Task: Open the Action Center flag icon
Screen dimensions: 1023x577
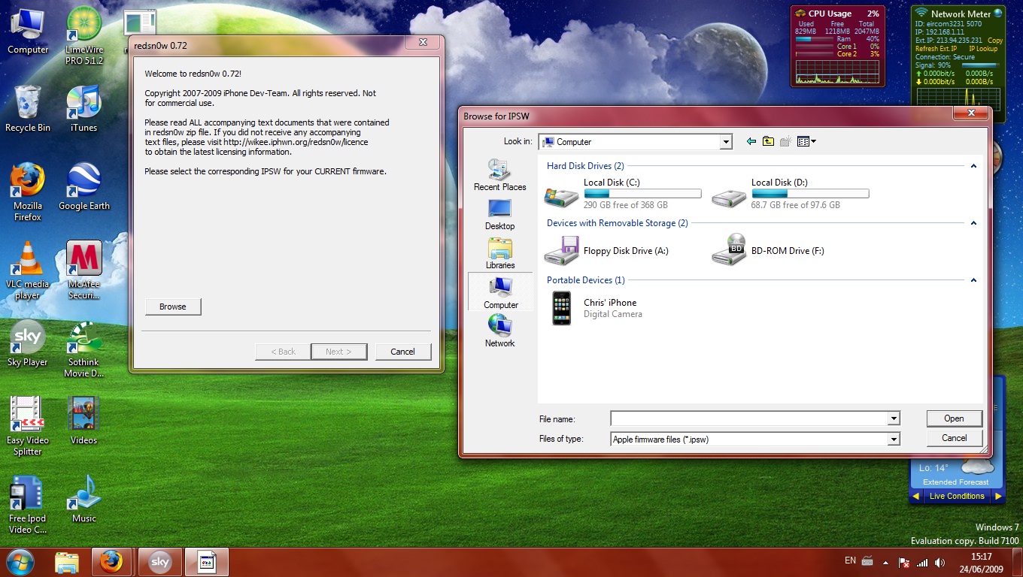Action: [904, 562]
